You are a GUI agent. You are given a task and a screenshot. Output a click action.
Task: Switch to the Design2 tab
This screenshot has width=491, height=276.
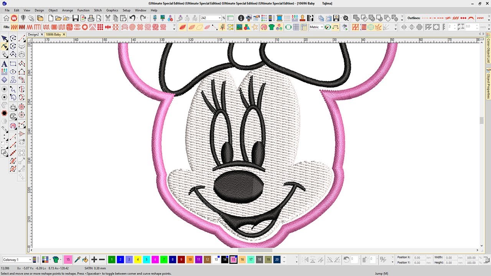click(33, 34)
